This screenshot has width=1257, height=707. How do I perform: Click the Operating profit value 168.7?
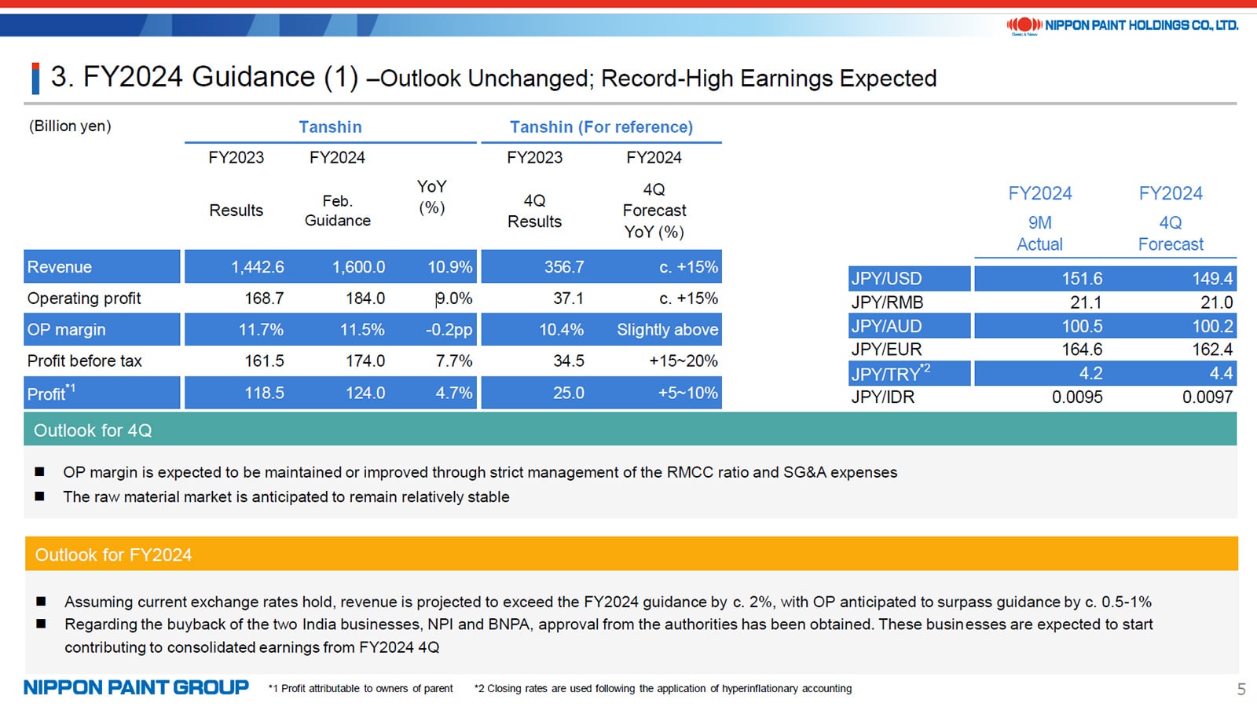click(264, 299)
